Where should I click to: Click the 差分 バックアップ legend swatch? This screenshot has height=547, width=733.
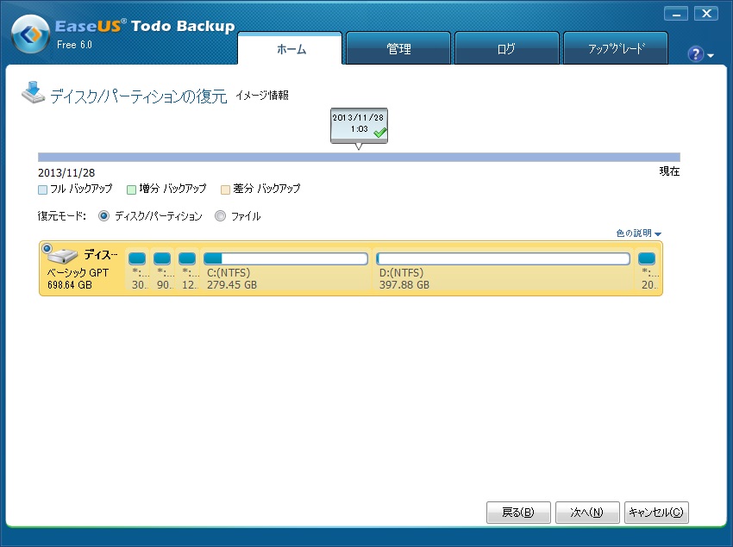pos(225,190)
